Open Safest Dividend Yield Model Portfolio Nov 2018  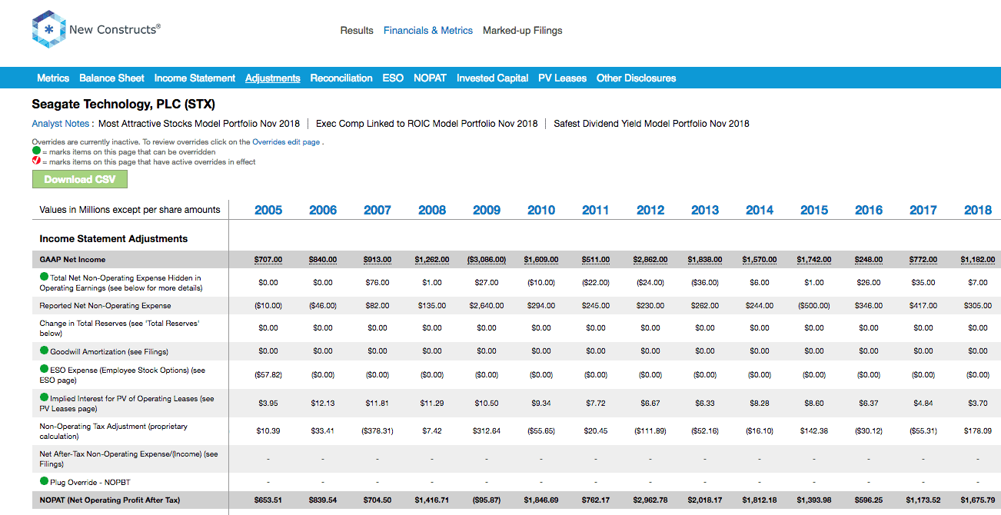[x=651, y=124]
